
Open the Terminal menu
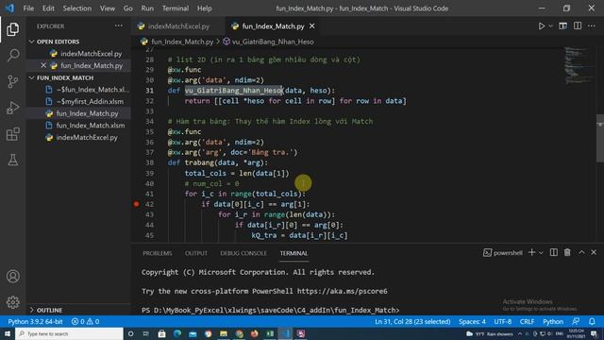pyautogui.click(x=176, y=8)
